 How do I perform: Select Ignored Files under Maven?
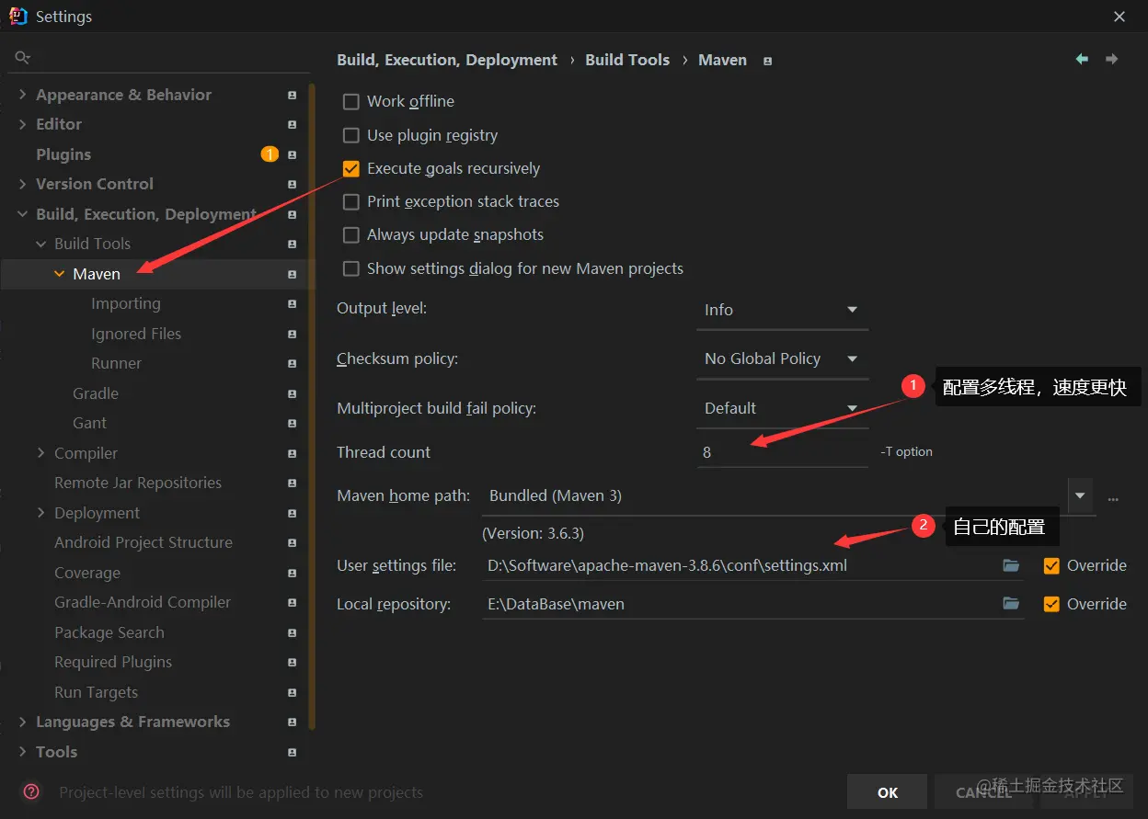(136, 334)
